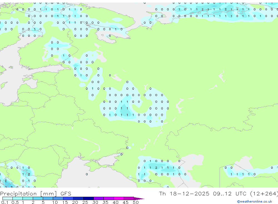
Task: Click the '25' legend scale label
Action: click(85, 202)
